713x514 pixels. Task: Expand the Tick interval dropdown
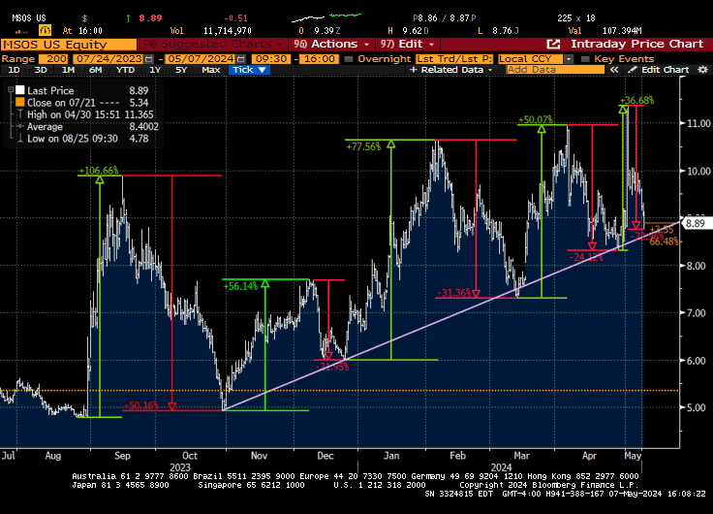249,70
